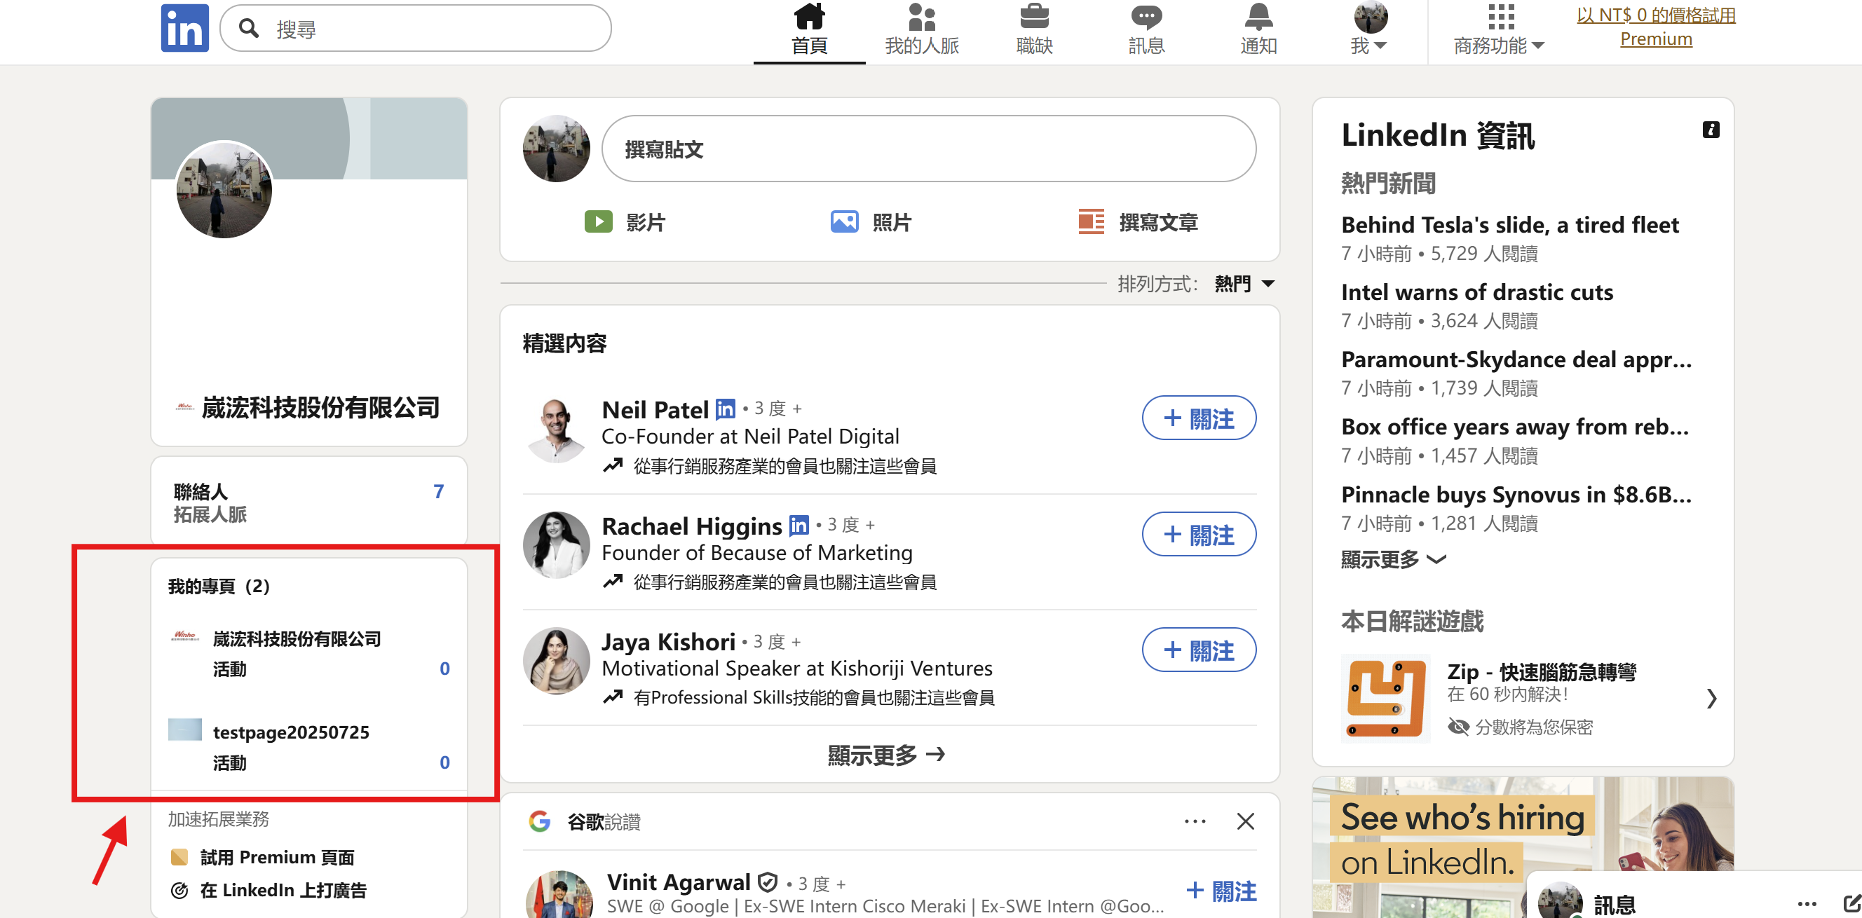Screen dimensions: 1862x918
Task: Open Box office years away story
Action: click(x=1515, y=427)
